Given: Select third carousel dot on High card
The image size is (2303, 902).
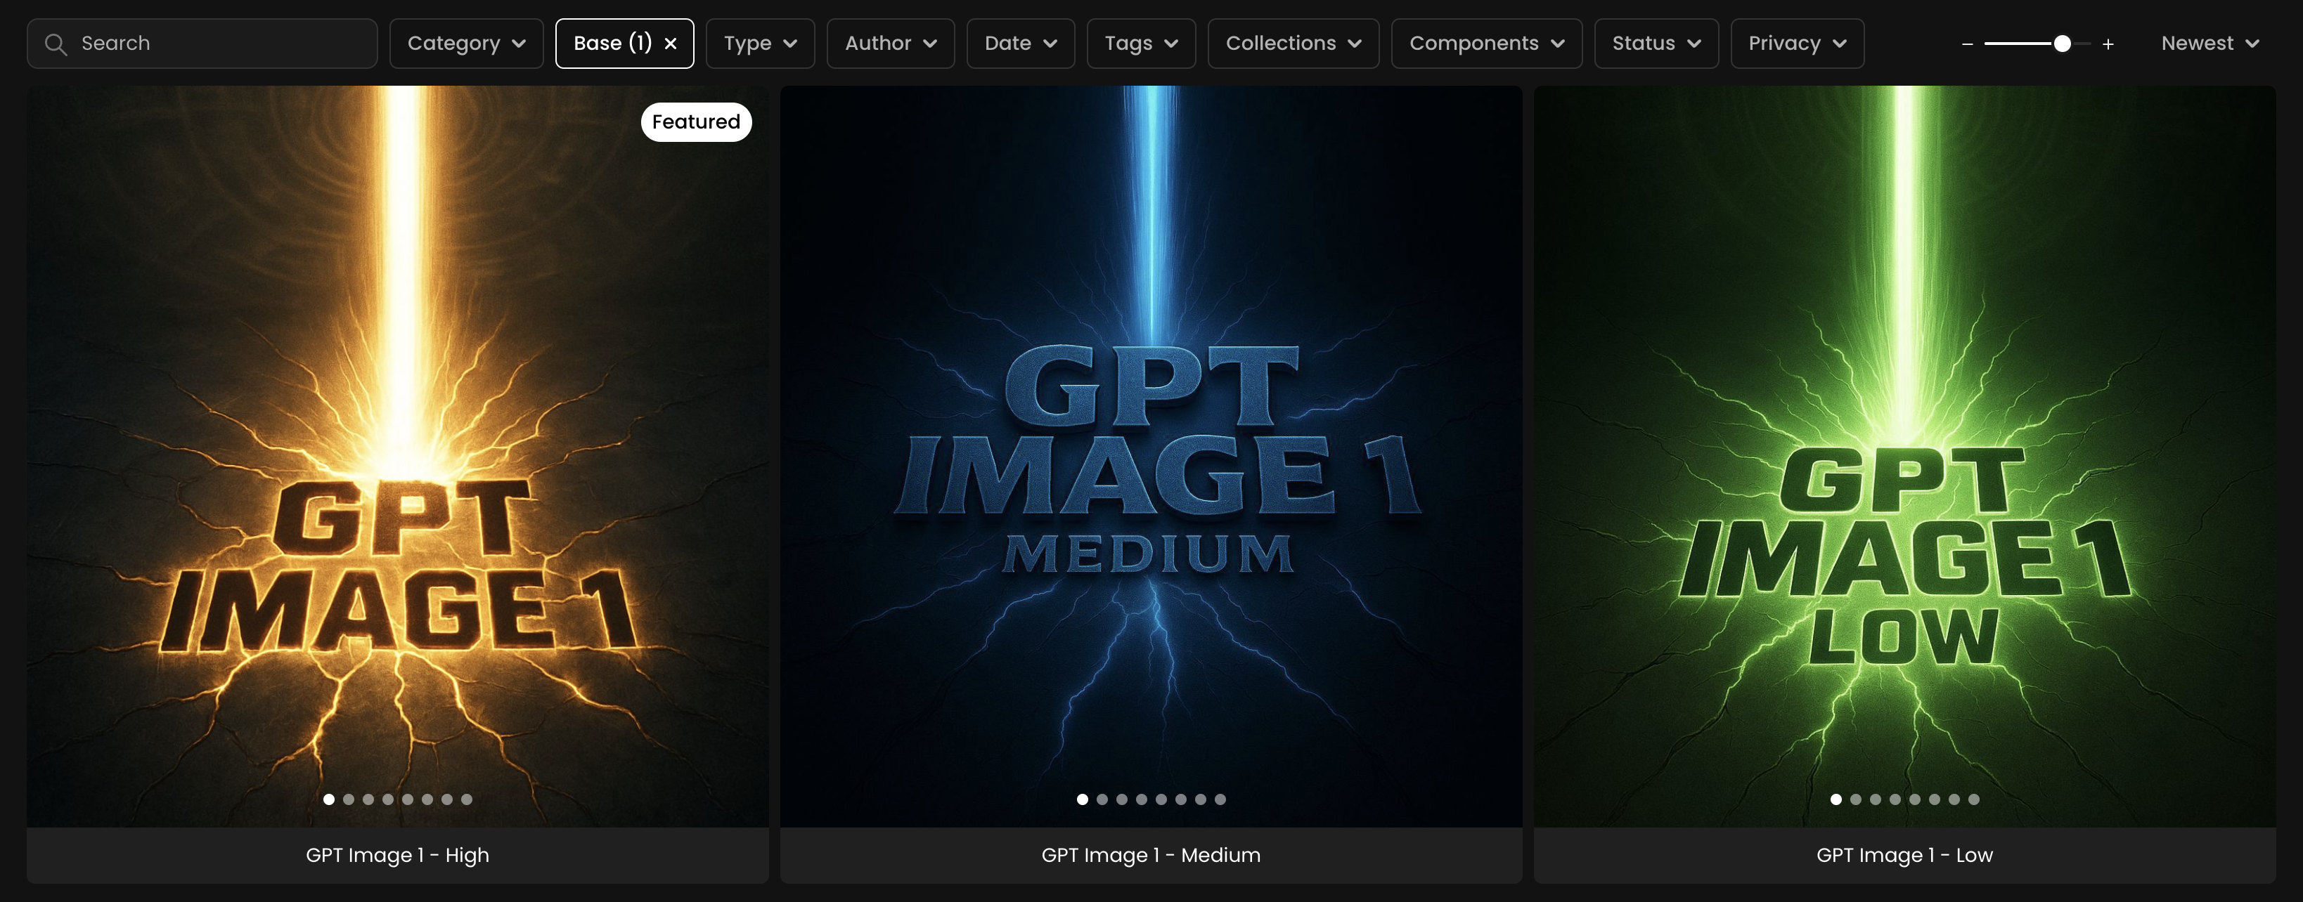Looking at the screenshot, I should (368, 799).
